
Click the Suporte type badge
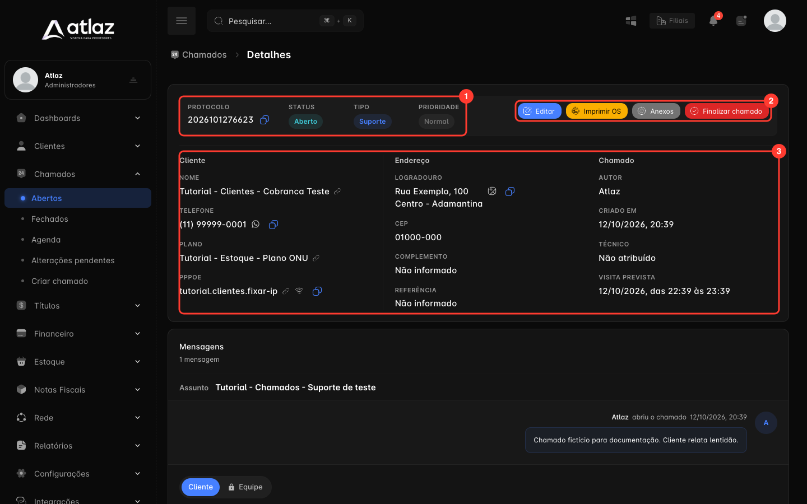point(372,122)
